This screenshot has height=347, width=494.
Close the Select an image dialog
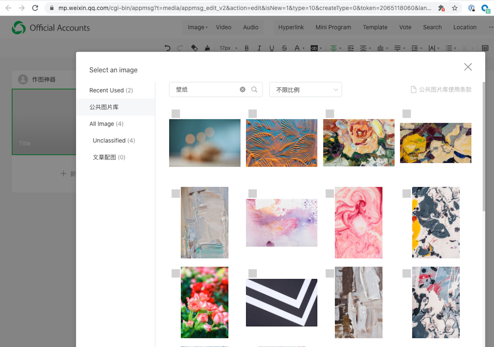pos(468,67)
